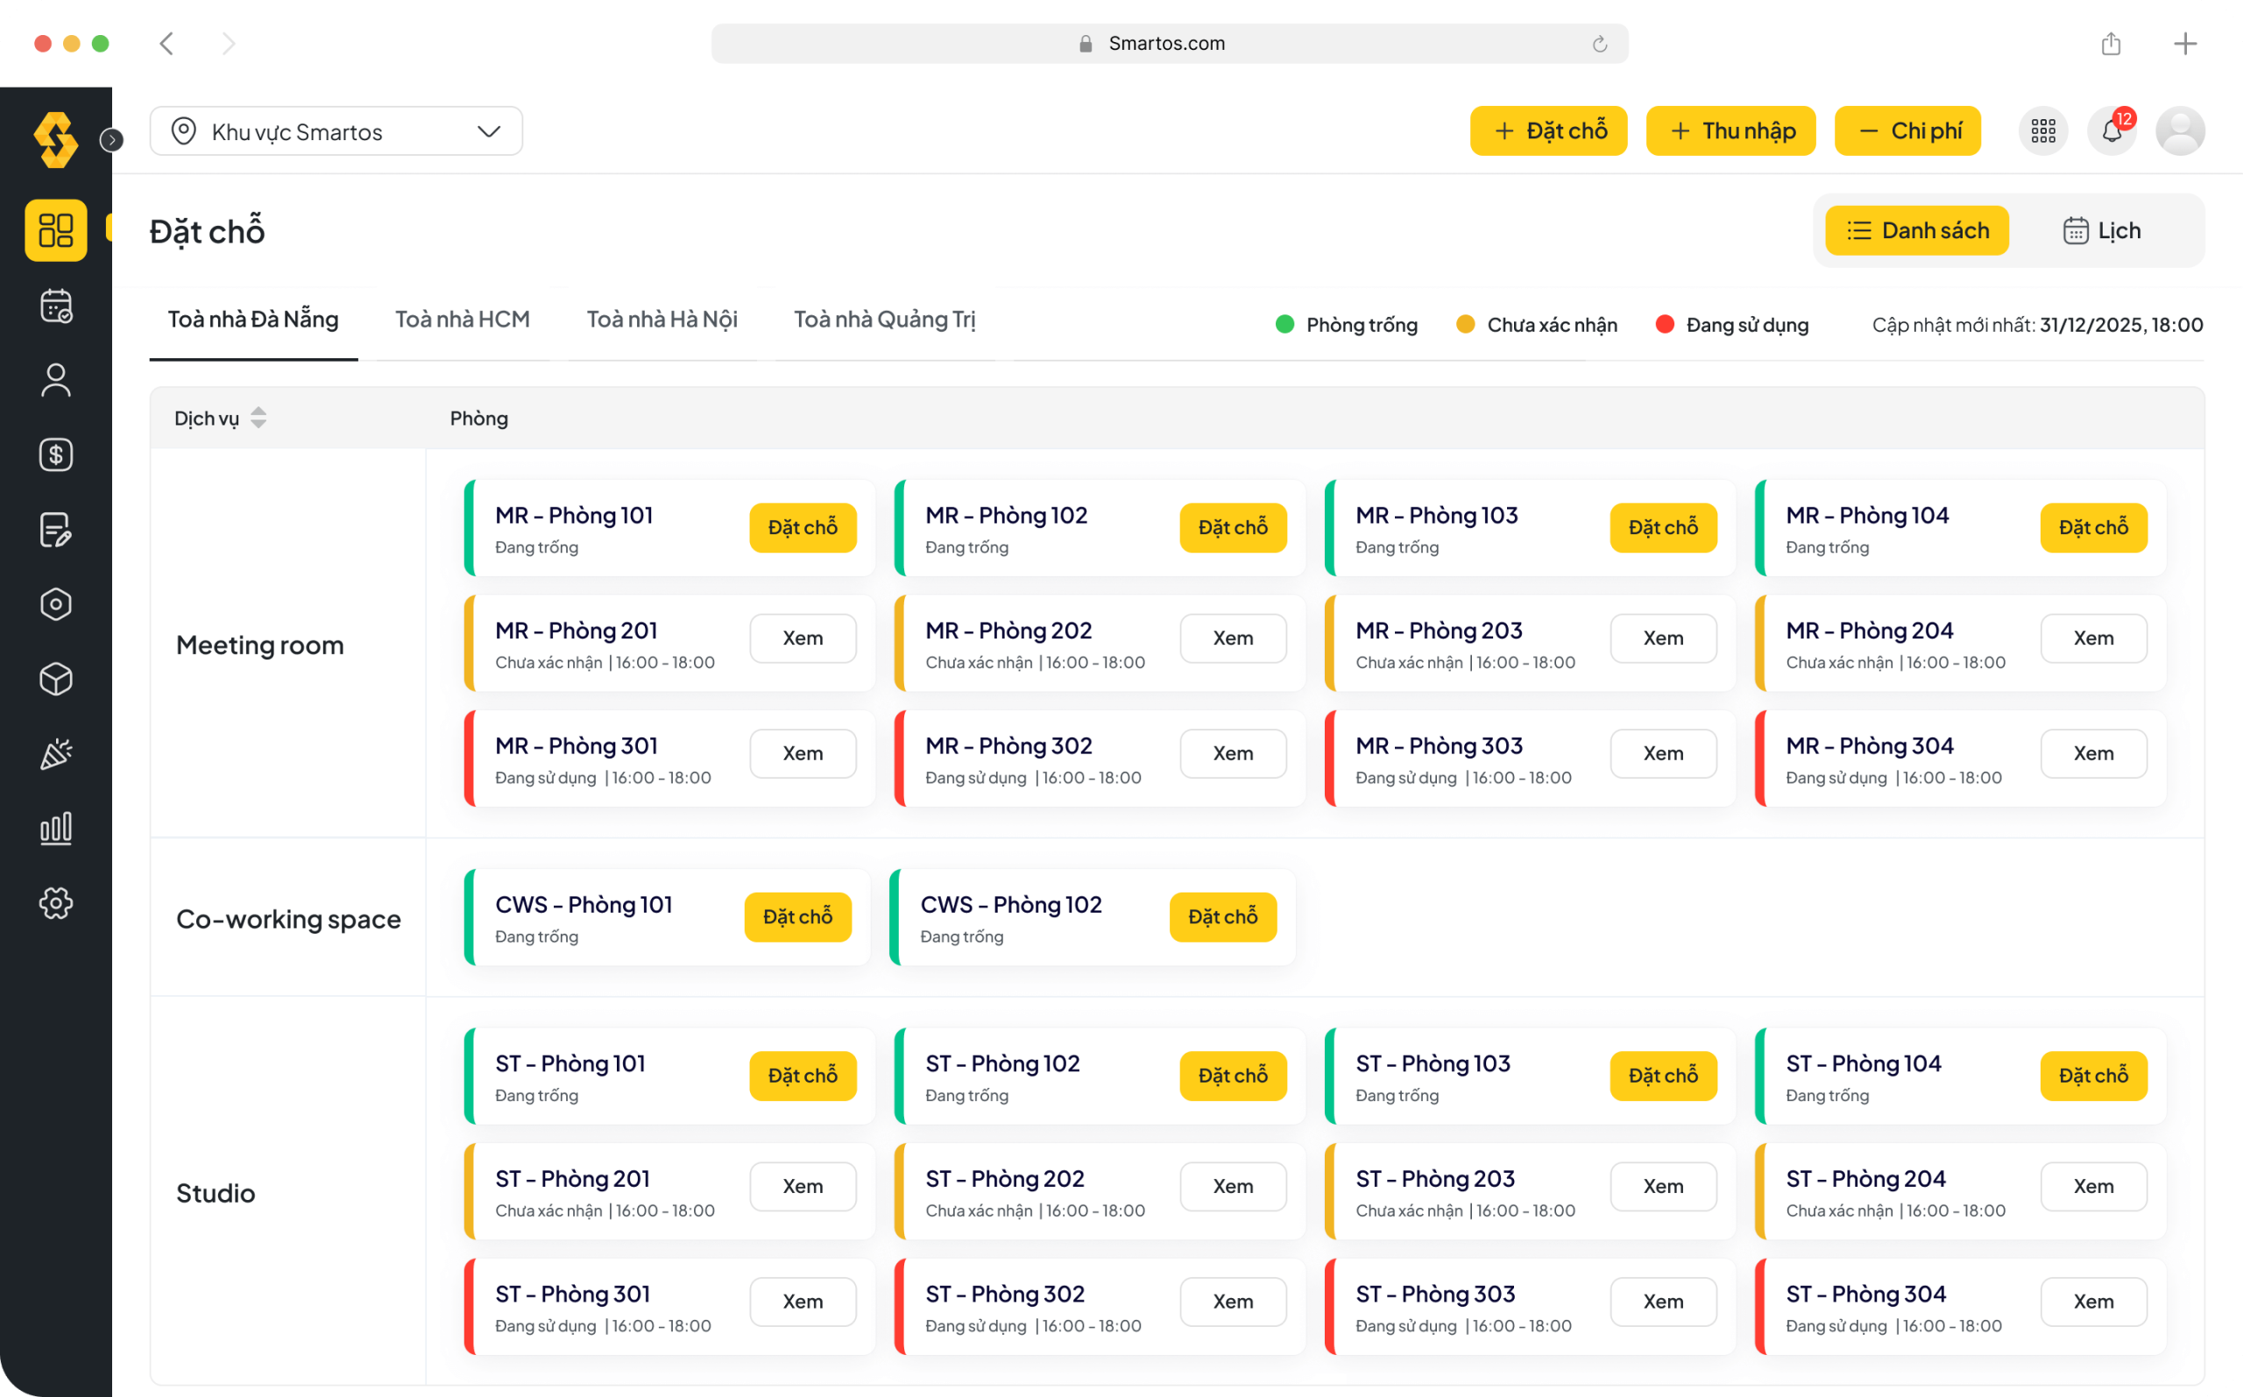The width and height of the screenshot is (2243, 1397).
Task: Open the apps grid launcher icon
Action: tap(2042, 131)
